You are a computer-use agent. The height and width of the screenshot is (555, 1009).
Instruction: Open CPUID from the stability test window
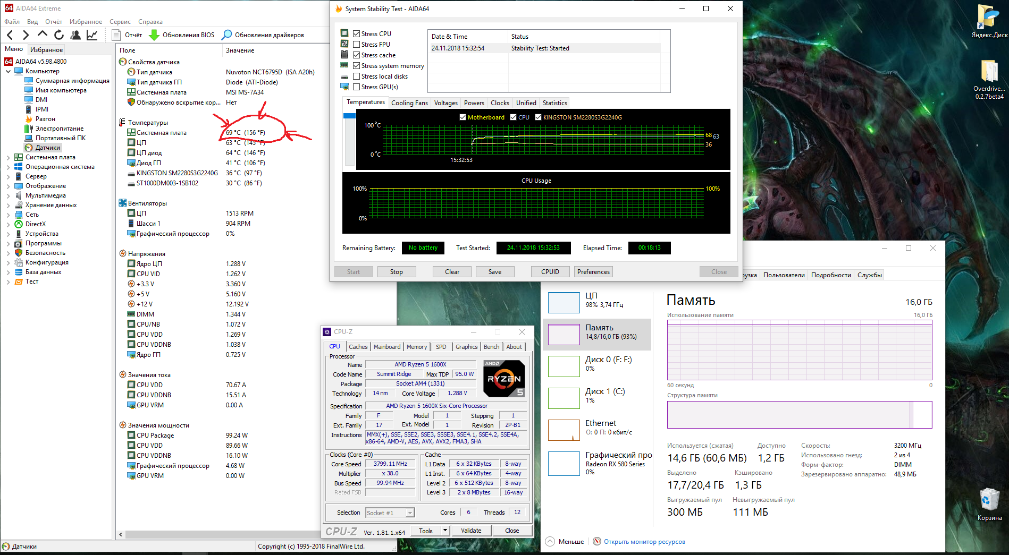(x=550, y=272)
